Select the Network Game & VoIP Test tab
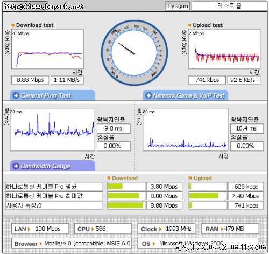The height and width of the screenshot is (254, 269). click(x=186, y=95)
